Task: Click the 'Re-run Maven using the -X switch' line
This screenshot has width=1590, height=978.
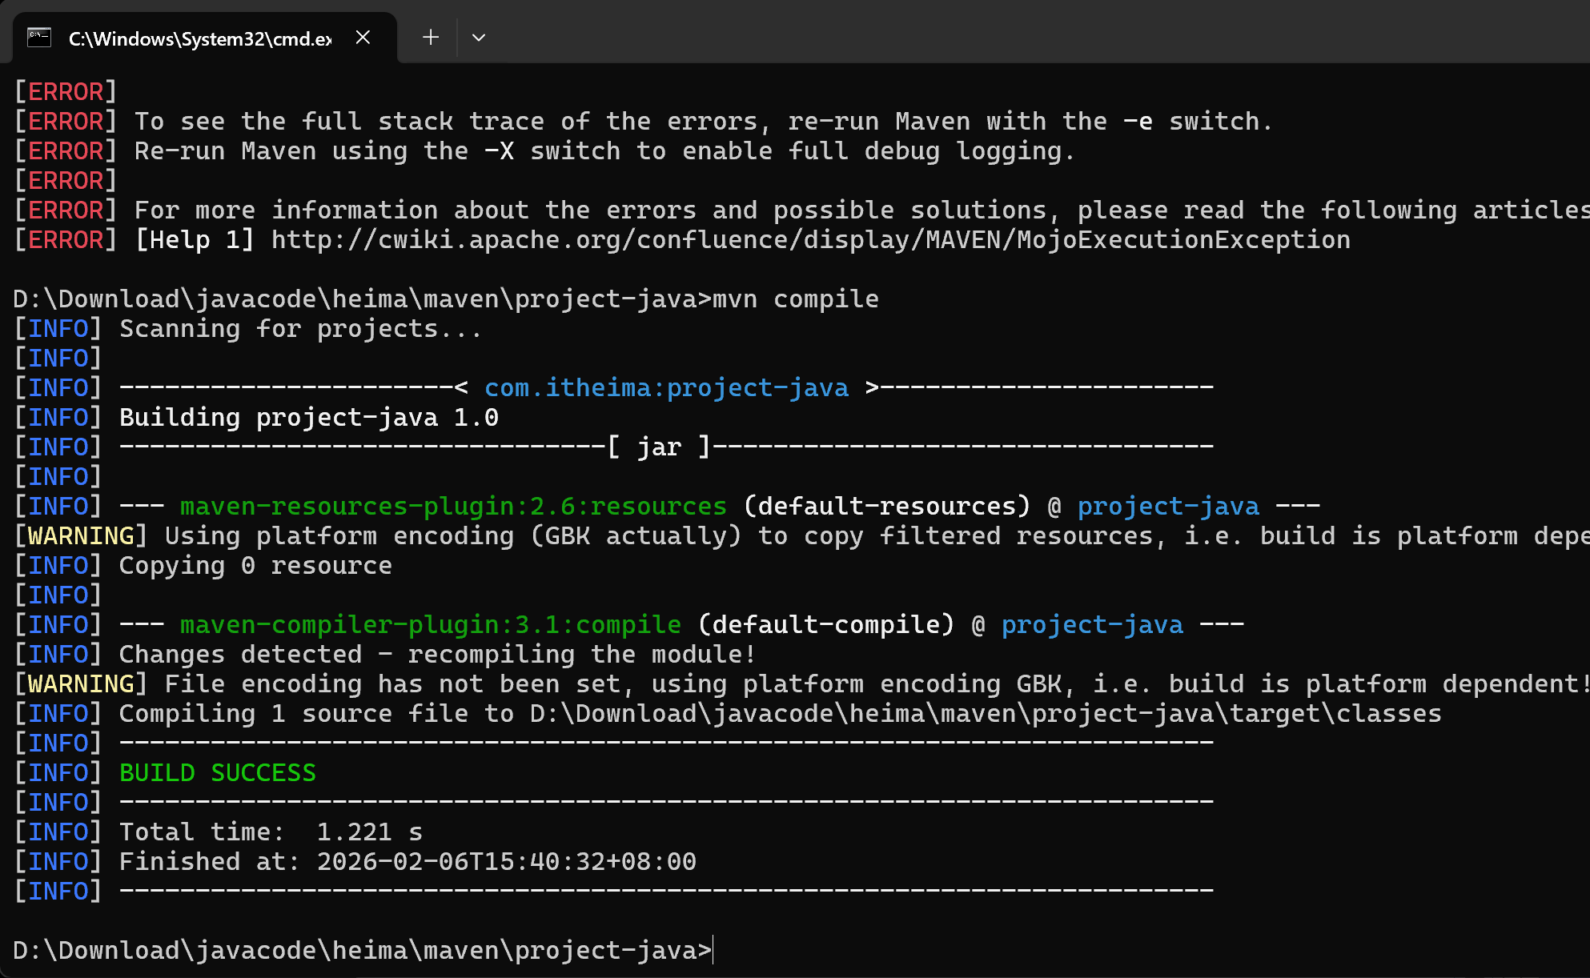Action: tap(604, 151)
